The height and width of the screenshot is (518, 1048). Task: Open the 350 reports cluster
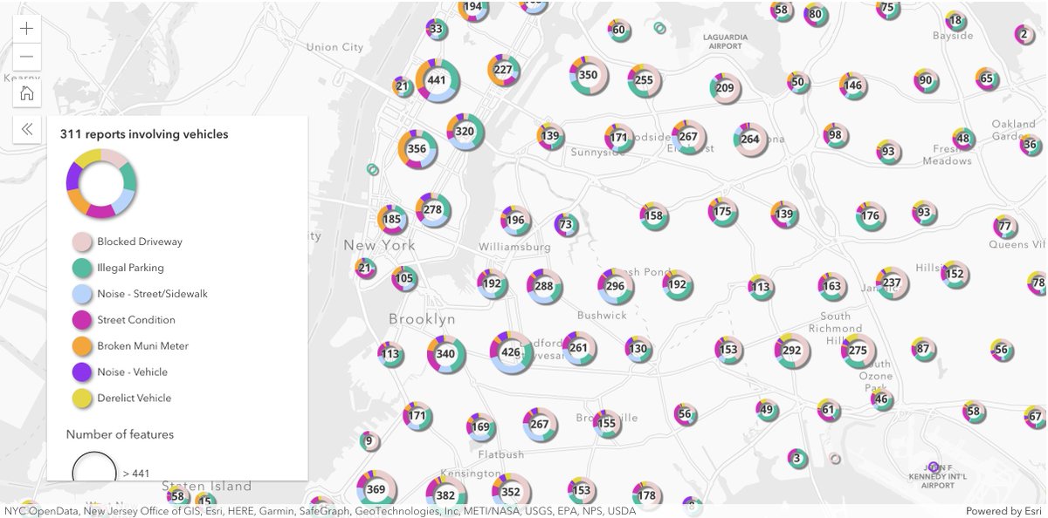[589, 75]
